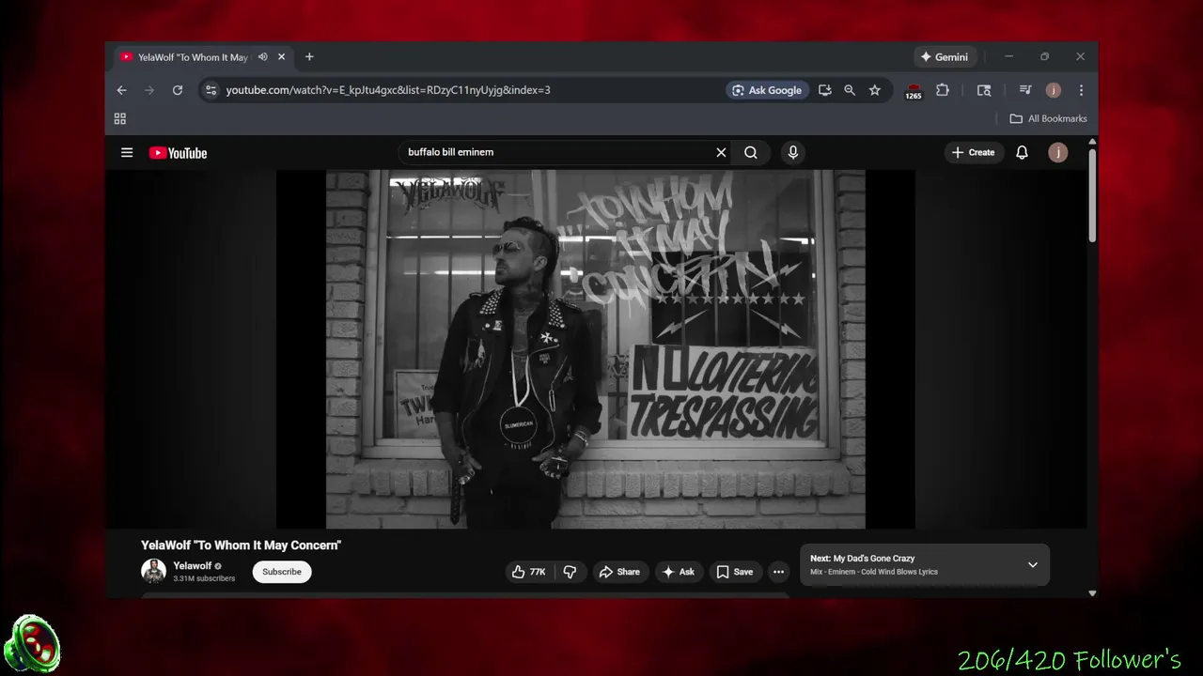Image resolution: width=1203 pixels, height=676 pixels.
Task: Open the All Bookmarks folder
Action: (x=1048, y=118)
